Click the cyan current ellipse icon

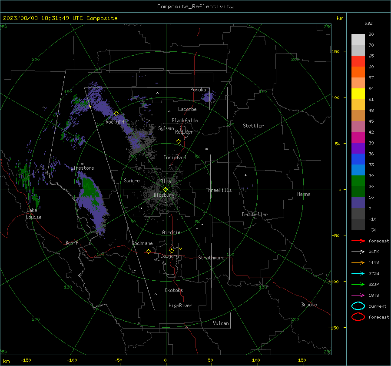(x=358, y=306)
